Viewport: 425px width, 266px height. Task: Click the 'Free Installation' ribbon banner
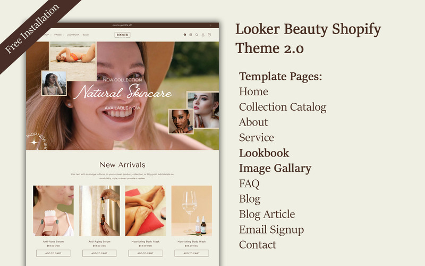point(32,28)
